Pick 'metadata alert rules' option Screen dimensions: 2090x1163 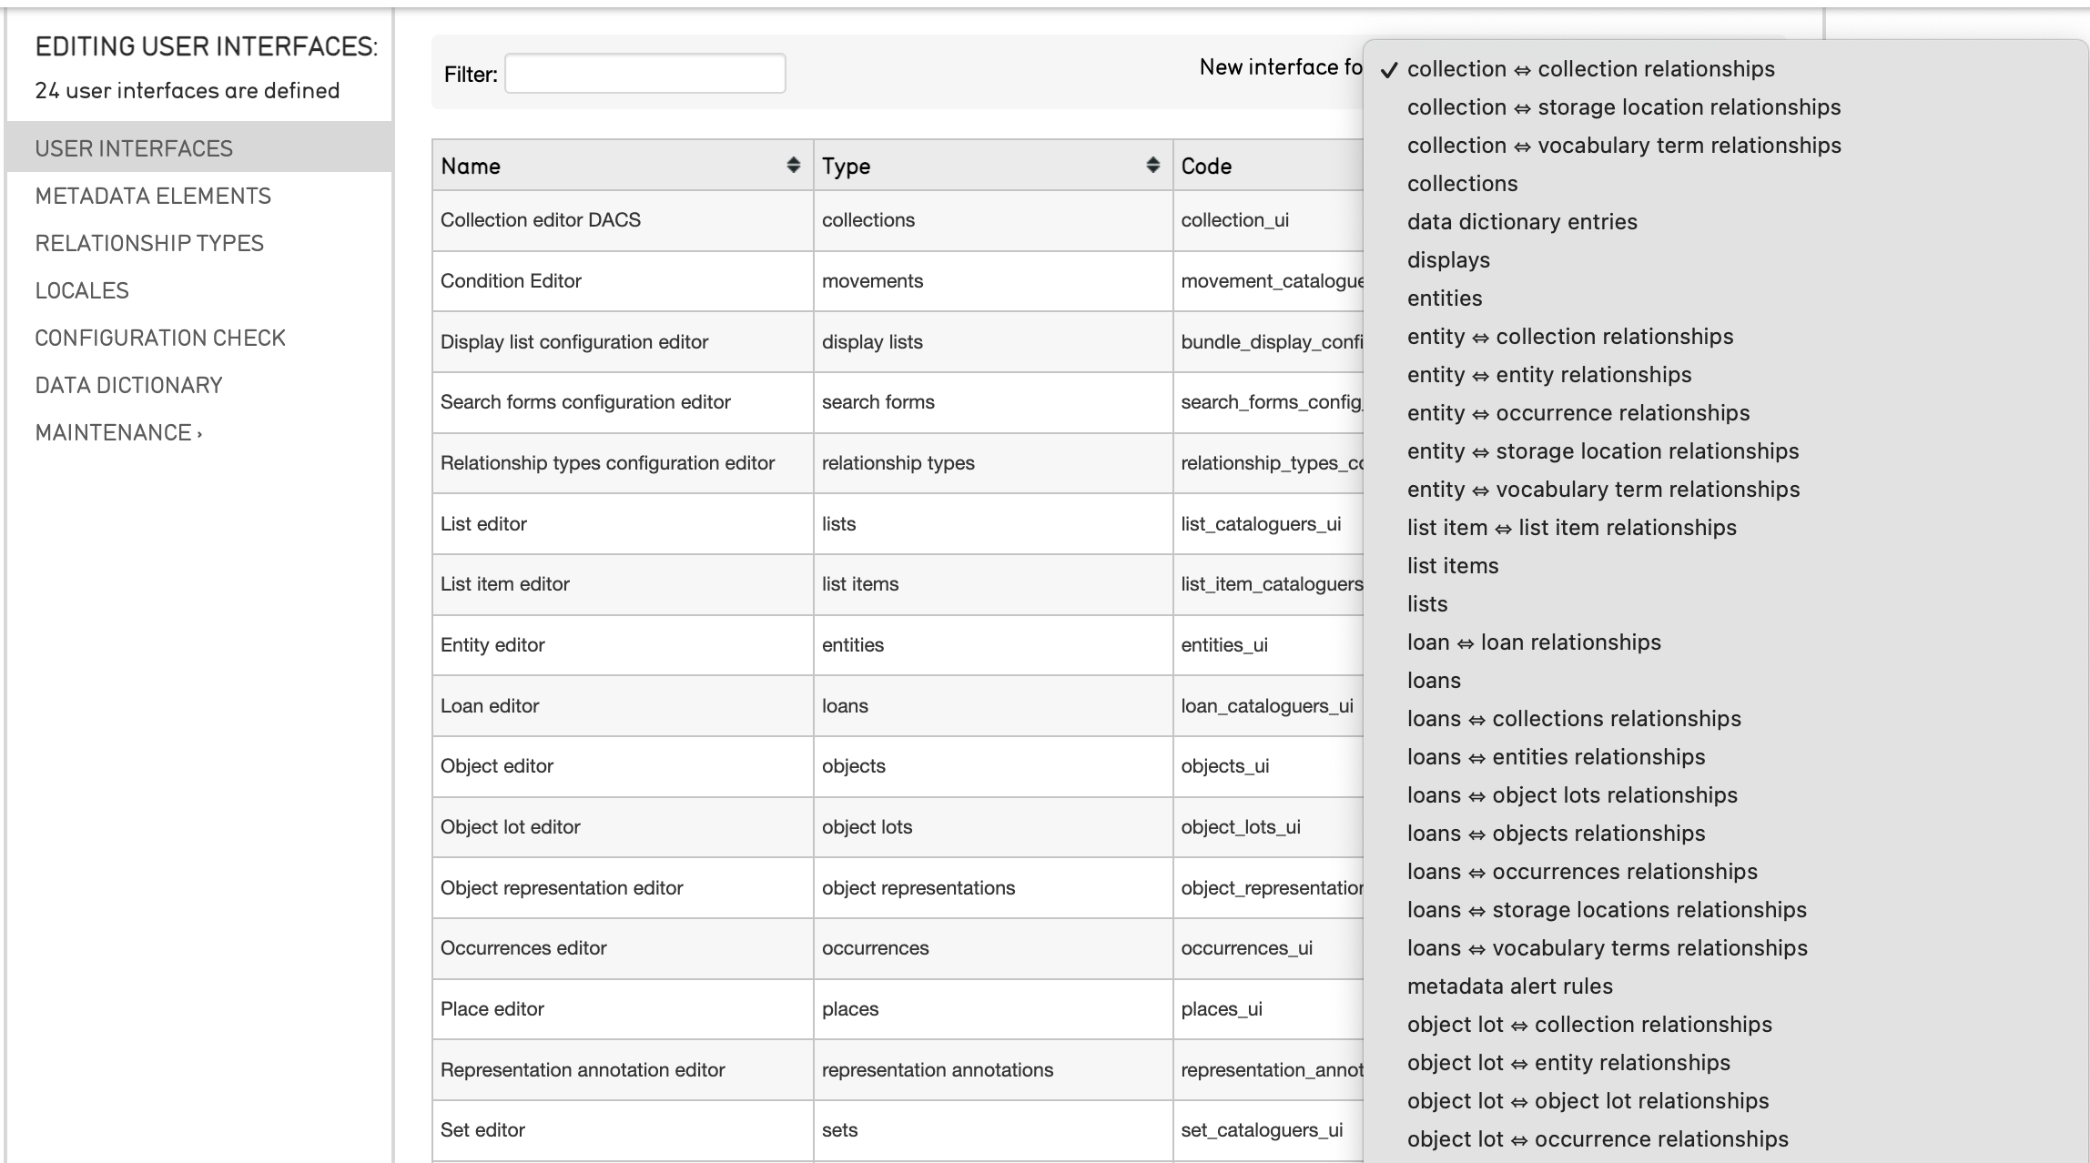click(x=1509, y=986)
